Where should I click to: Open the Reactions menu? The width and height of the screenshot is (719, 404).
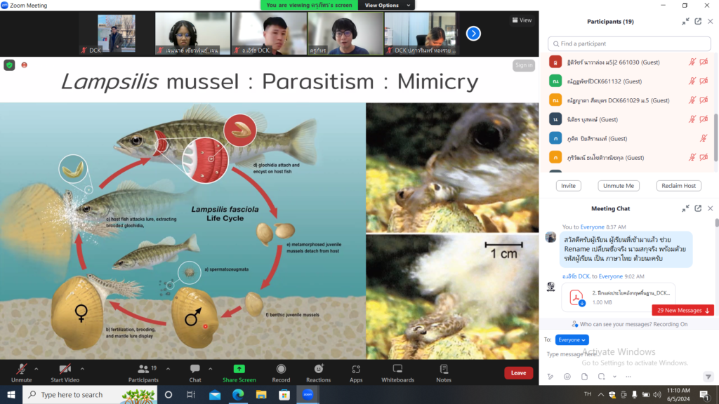click(318, 369)
